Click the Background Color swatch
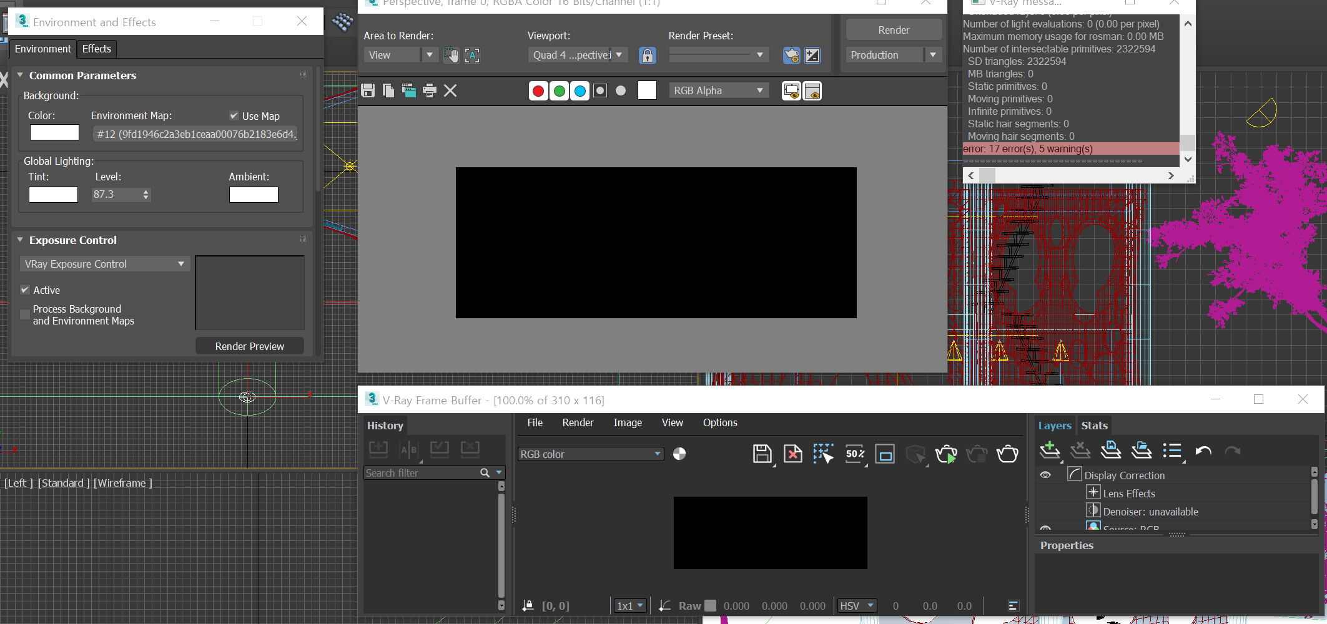 point(55,132)
